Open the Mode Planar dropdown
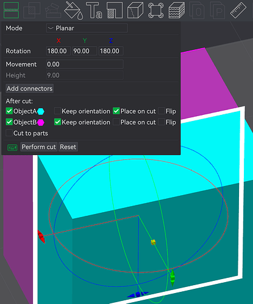 pos(87,28)
